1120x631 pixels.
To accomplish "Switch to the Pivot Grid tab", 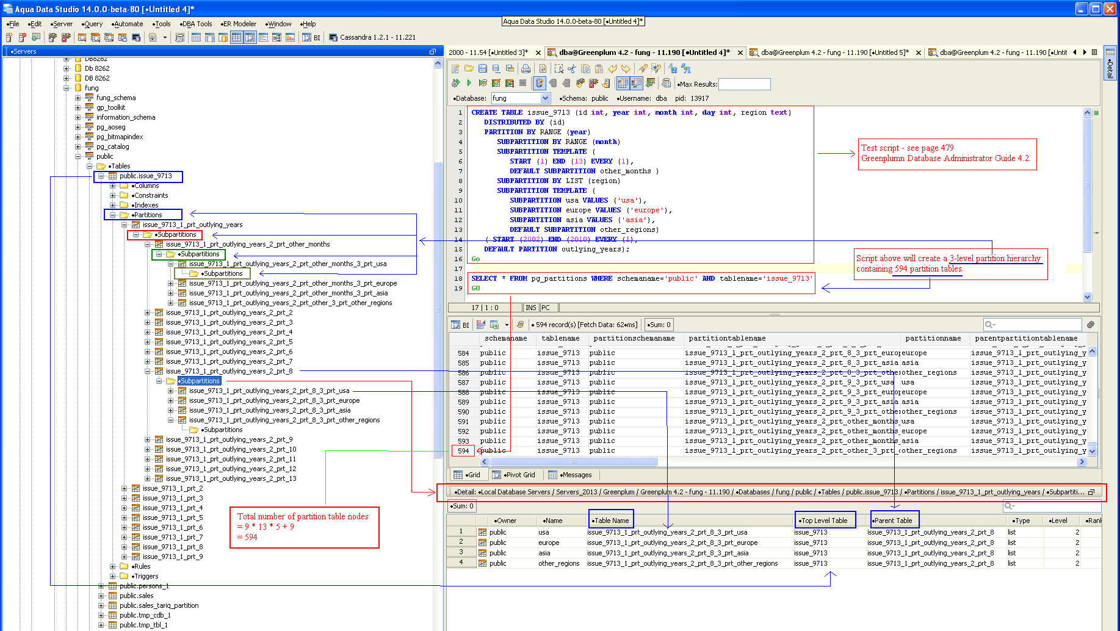I will click(514, 475).
